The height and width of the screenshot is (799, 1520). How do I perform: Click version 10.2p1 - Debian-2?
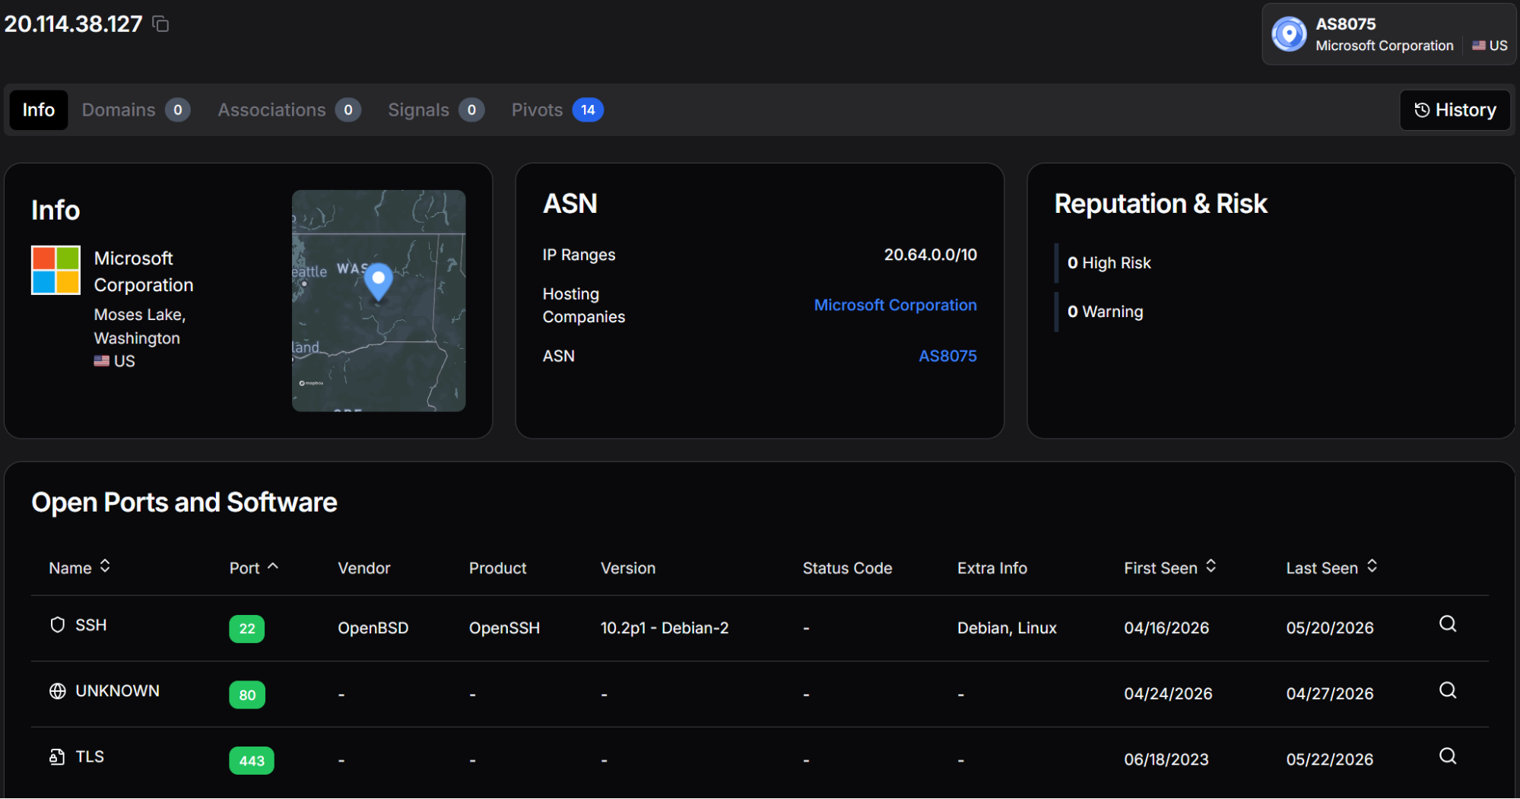(x=665, y=628)
